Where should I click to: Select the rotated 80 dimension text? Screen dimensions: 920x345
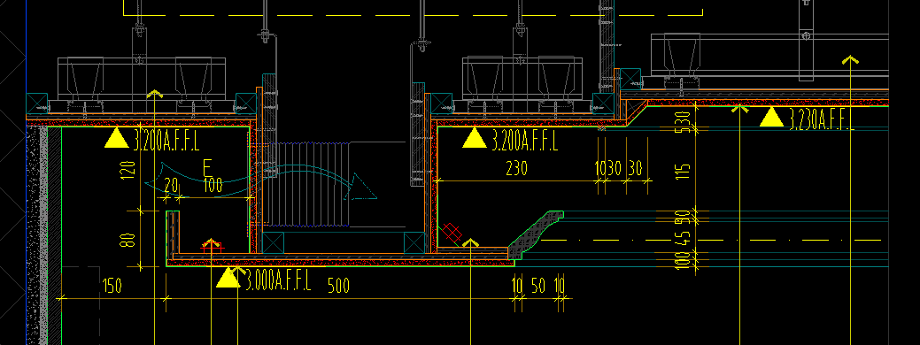pos(129,240)
